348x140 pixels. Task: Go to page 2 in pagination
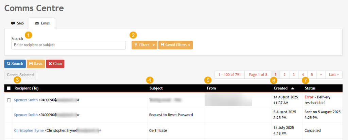pos(284,75)
